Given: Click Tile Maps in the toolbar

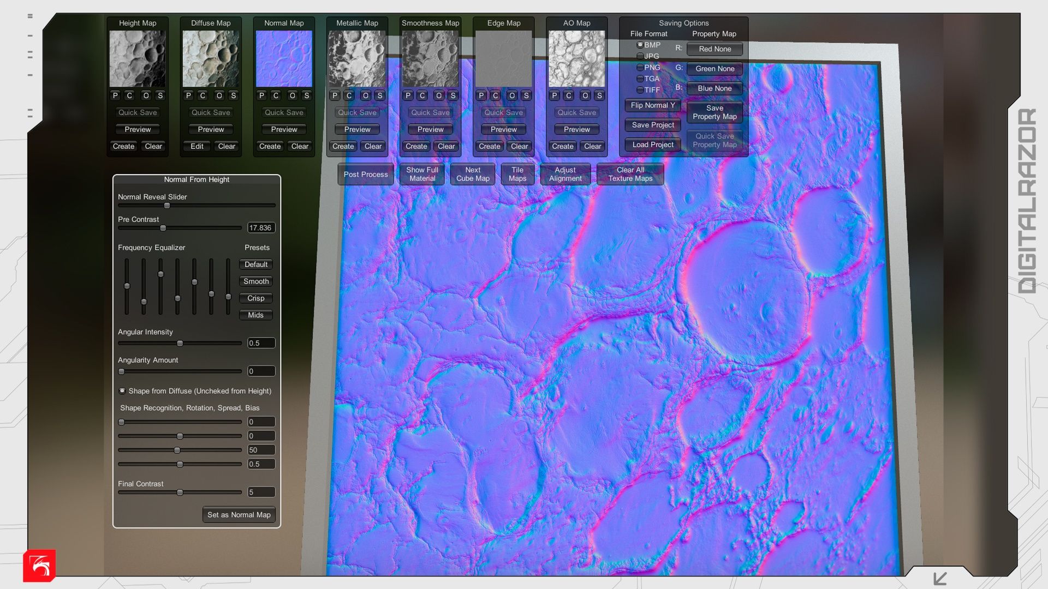Looking at the screenshot, I should (x=517, y=175).
